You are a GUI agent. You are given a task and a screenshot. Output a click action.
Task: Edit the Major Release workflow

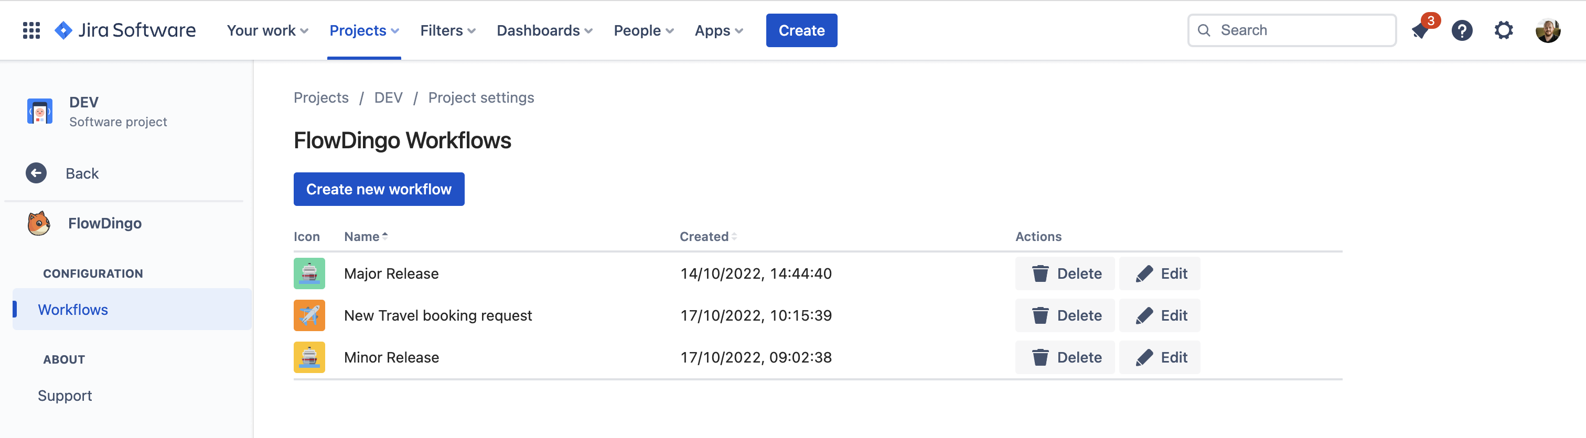[x=1160, y=273]
